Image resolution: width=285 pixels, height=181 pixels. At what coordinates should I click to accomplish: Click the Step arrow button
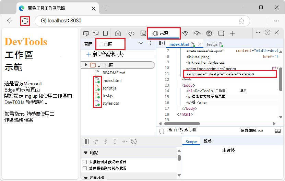point(124,141)
